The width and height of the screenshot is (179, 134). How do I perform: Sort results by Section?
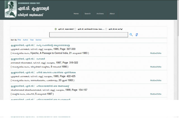click(x=39, y=40)
